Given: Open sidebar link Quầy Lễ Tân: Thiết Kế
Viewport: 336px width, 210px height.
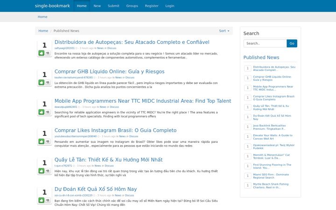Looking at the screenshot, I should [x=271, y=108].
